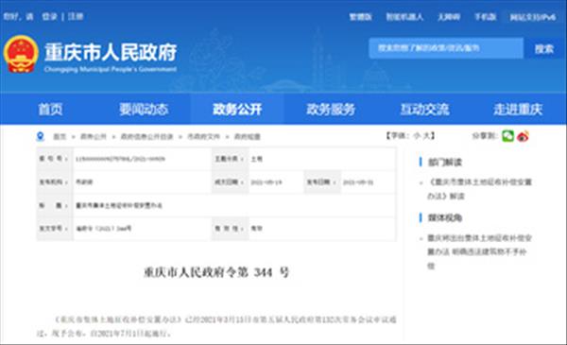
Task: Click 市政府文件 in the breadcrumb
Action: click(x=203, y=137)
